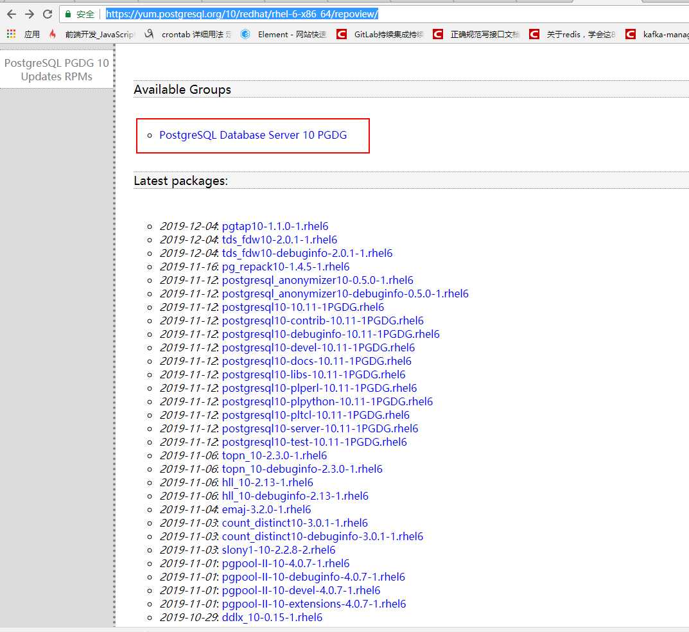
Task: Click the Element bookmark blue favicon
Action: [x=246, y=34]
